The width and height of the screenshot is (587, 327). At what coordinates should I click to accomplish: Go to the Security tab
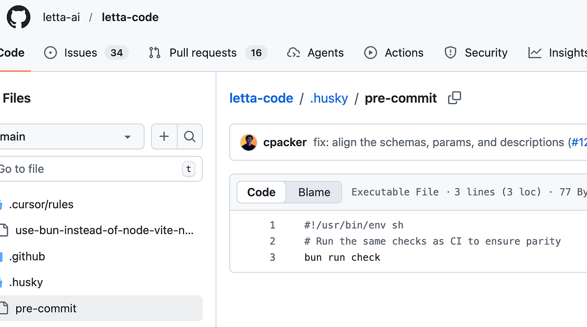tap(476, 53)
